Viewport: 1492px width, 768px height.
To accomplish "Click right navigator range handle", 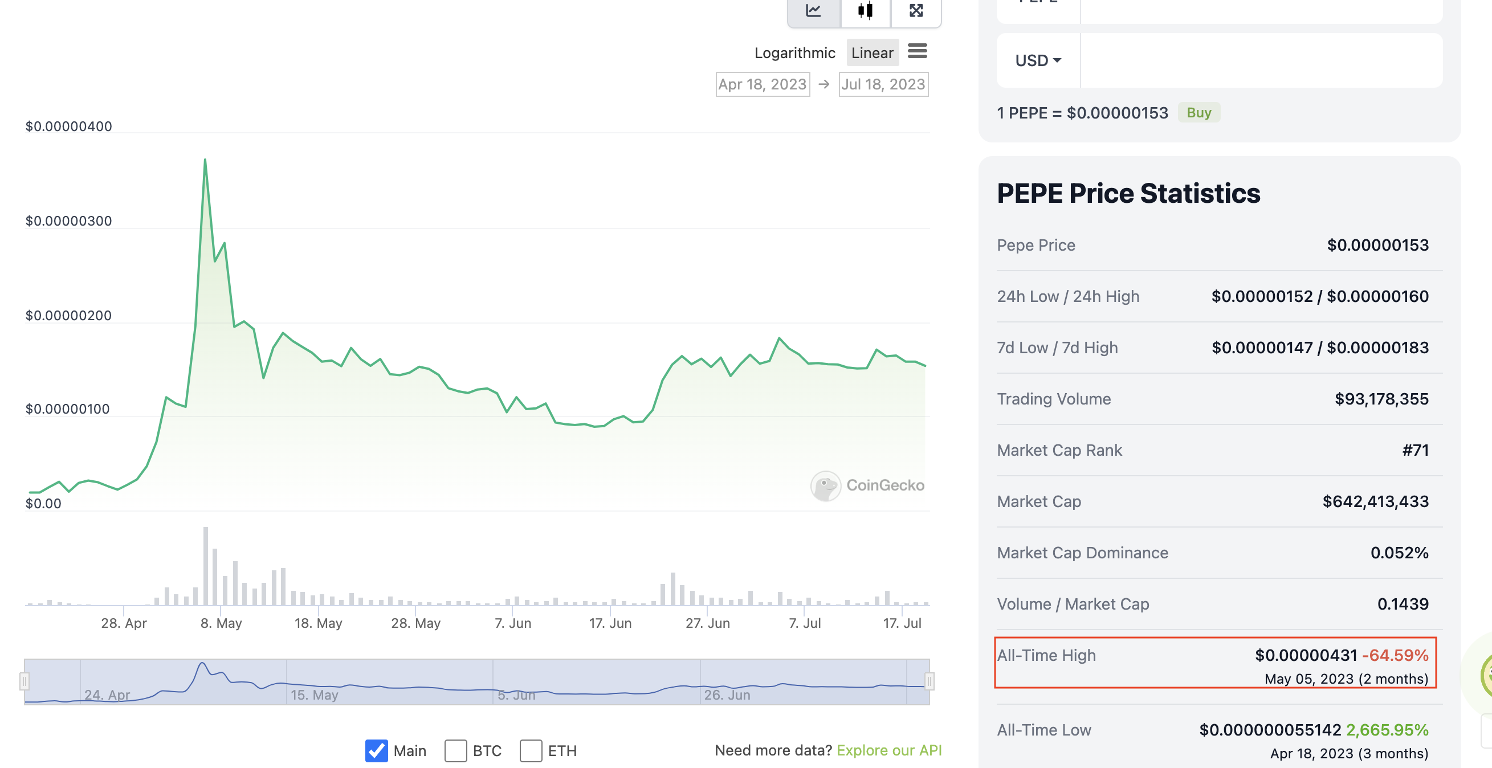I will [x=929, y=681].
